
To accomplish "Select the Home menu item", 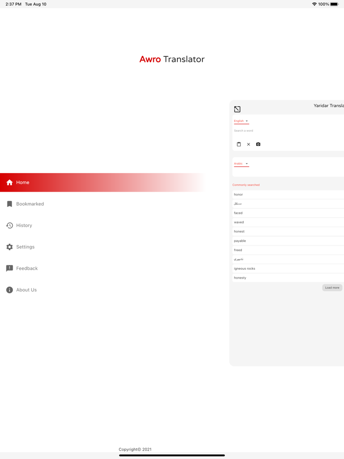I will click(x=23, y=182).
